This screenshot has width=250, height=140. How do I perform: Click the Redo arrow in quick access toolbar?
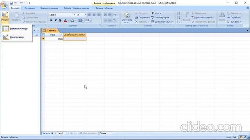pyautogui.click(x=21, y=3)
